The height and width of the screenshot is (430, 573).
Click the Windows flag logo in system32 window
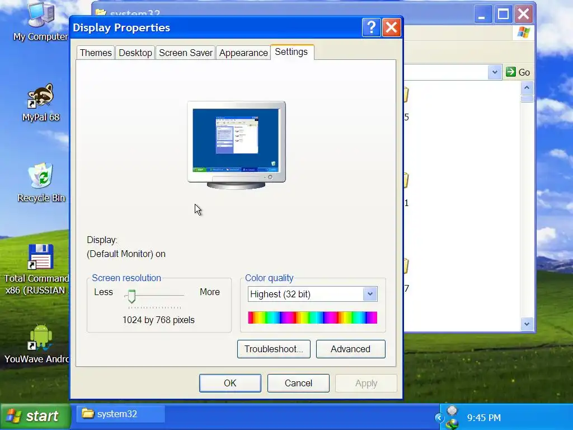pyautogui.click(x=523, y=32)
